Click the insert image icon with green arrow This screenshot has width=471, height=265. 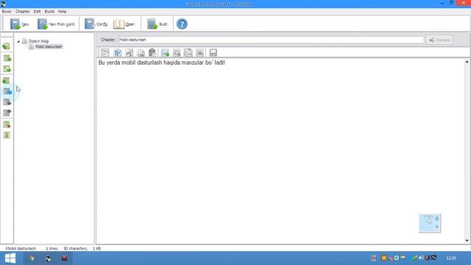[165, 52]
